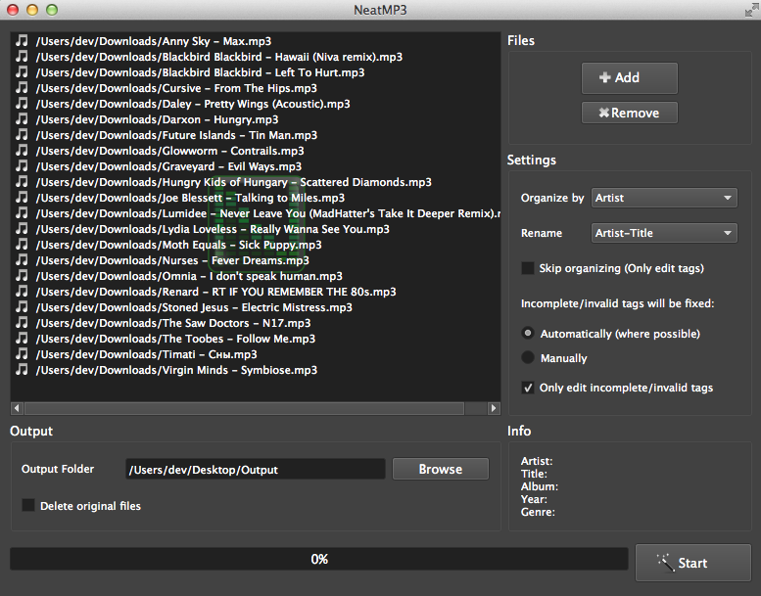The width and height of the screenshot is (761, 596).
Task: Select the row Glowworm – Contrails.mp3
Action: tap(256, 151)
